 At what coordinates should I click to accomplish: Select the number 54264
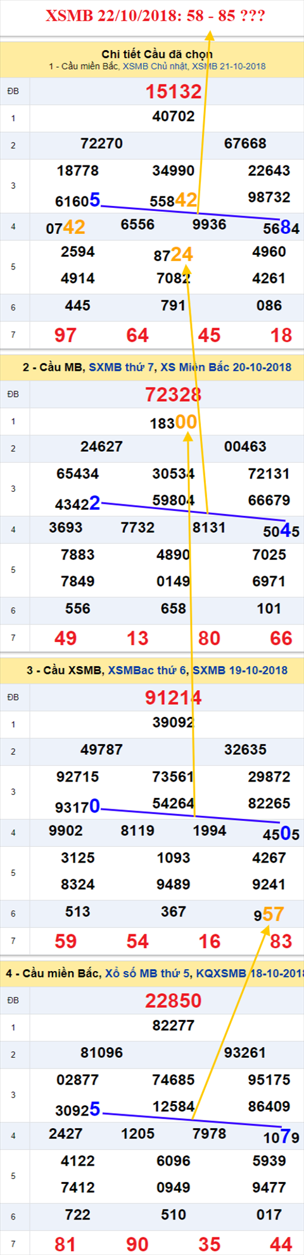174,803
